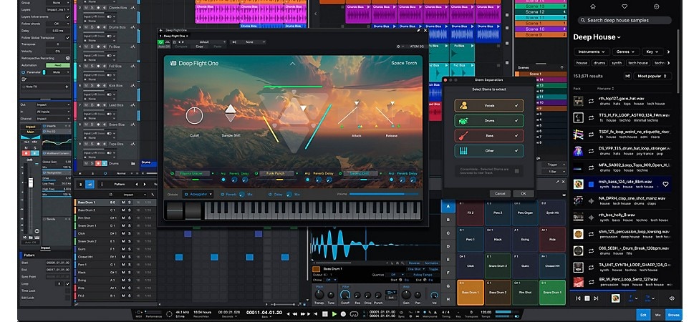Screen dimensions: 699x322
Task: Toggle Vocals stem checkbox
Action: (516, 106)
